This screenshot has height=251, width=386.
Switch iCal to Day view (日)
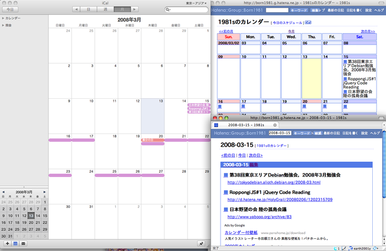[x=88, y=9]
